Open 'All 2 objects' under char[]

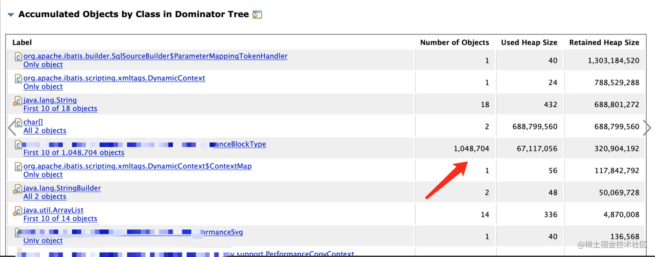point(45,131)
